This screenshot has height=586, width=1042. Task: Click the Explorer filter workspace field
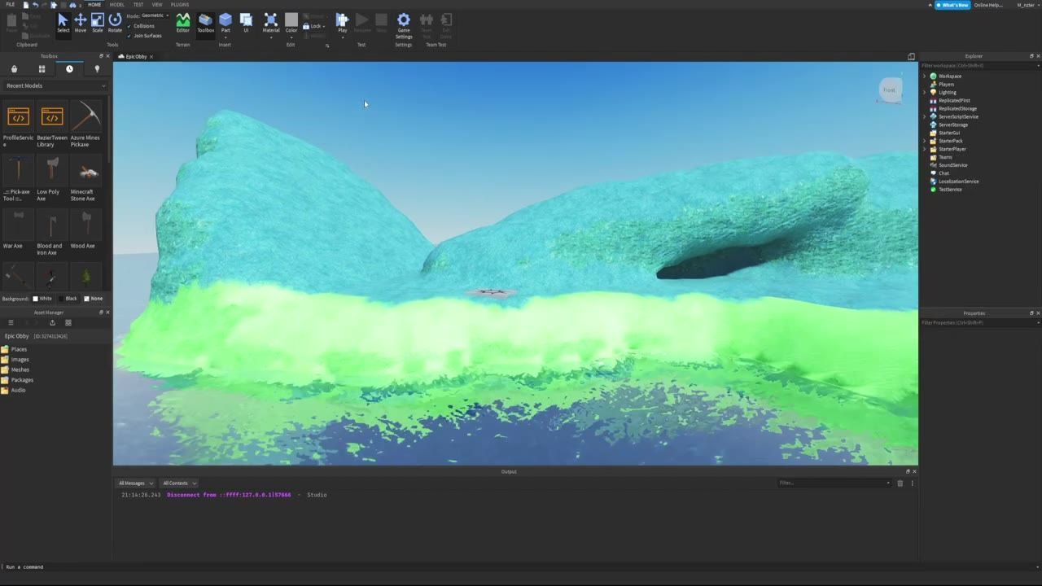979,65
